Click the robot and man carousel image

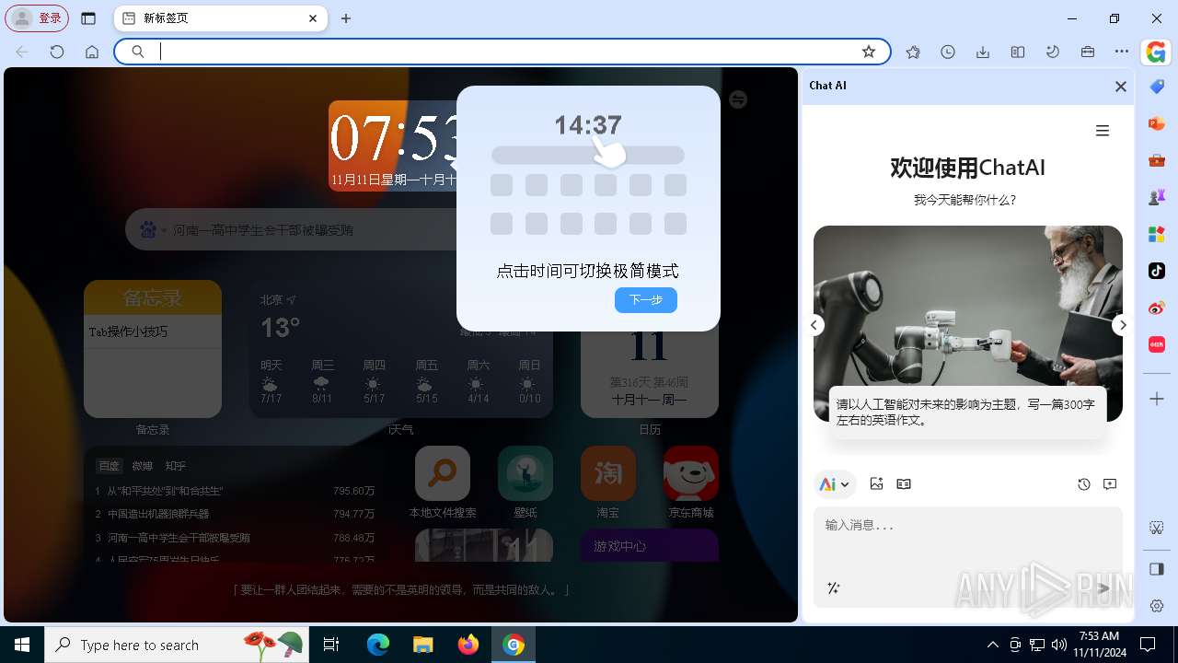click(968, 323)
